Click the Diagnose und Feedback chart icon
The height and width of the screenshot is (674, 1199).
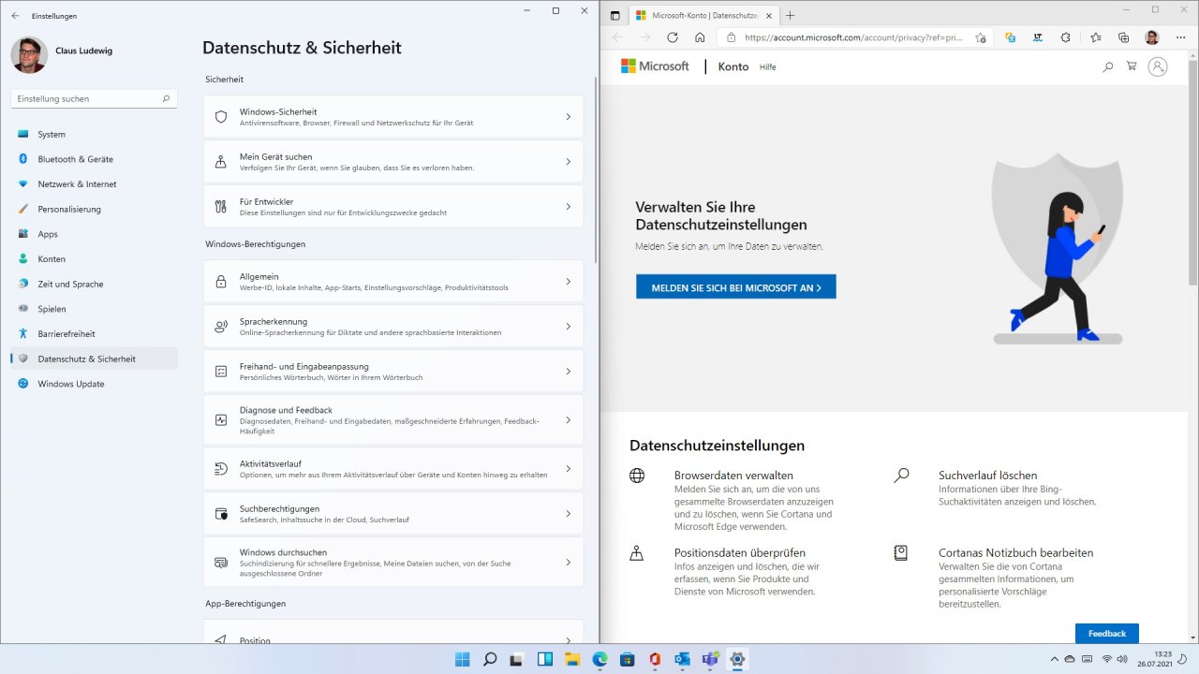coord(221,420)
